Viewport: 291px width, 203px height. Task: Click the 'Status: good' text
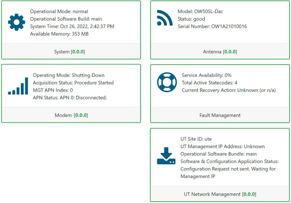click(191, 19)
